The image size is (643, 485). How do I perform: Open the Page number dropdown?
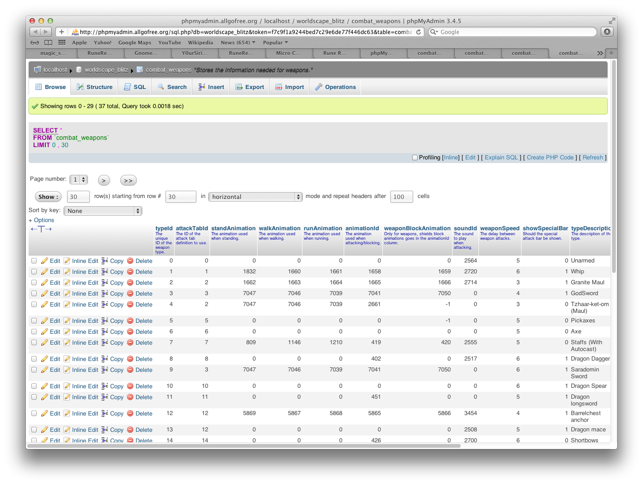pyautogui.click(x=78, y=179)
